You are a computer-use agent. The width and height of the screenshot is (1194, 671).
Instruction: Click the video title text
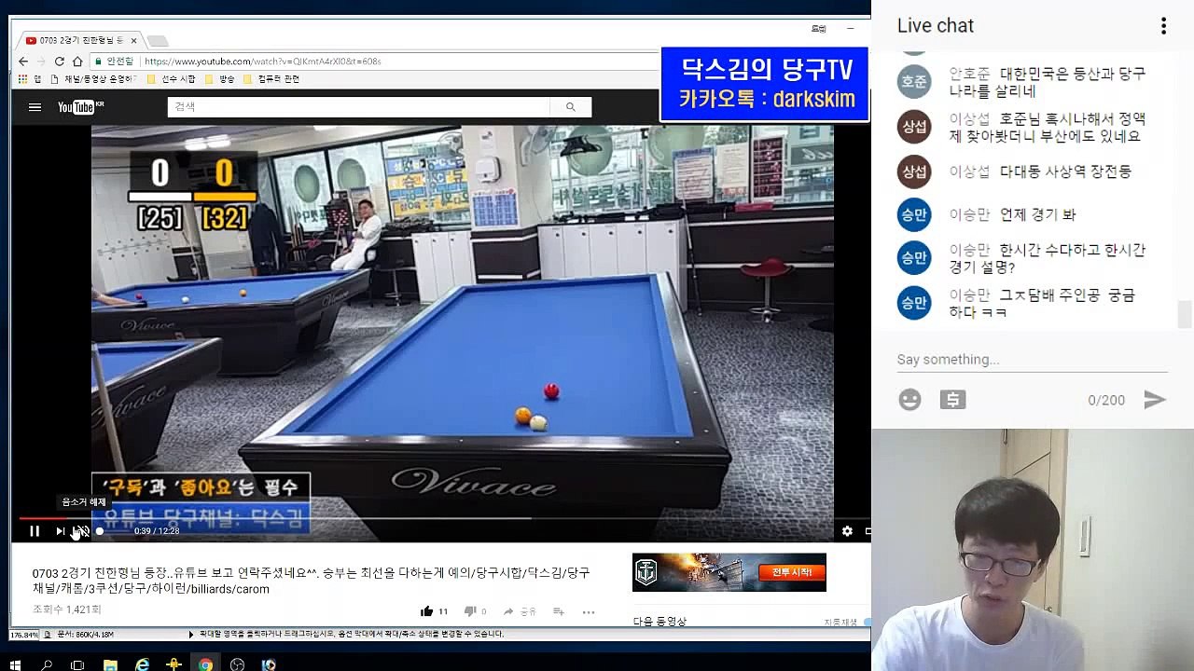tap(311, 581)
